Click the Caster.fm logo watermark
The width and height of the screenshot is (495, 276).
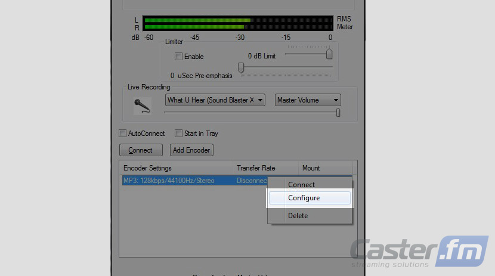click(419, 252)
